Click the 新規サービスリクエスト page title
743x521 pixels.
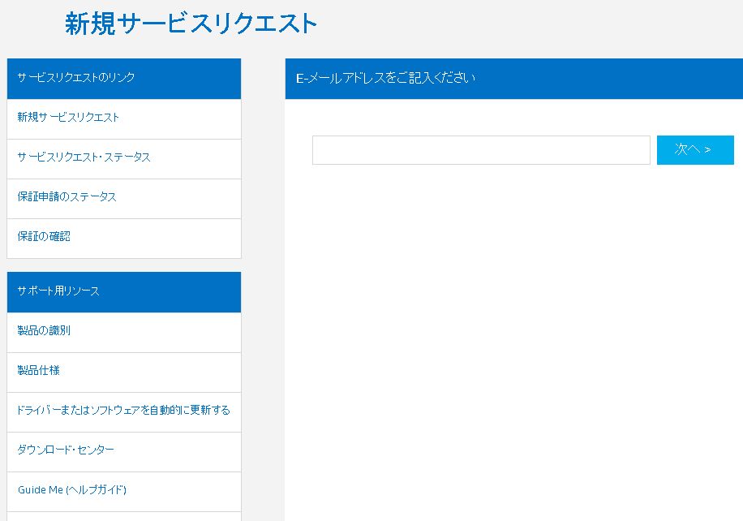191,24
